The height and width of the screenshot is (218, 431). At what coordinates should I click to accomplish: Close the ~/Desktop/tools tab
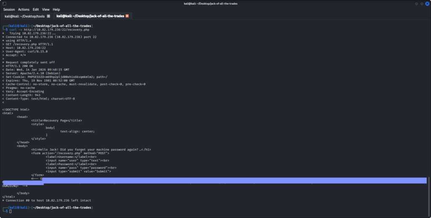[x=48, y=16]
